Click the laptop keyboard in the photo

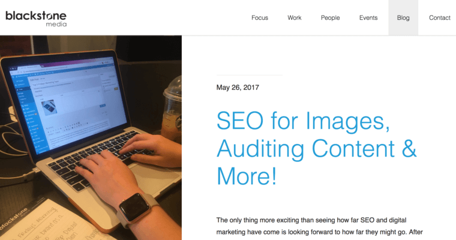point(99,158)
